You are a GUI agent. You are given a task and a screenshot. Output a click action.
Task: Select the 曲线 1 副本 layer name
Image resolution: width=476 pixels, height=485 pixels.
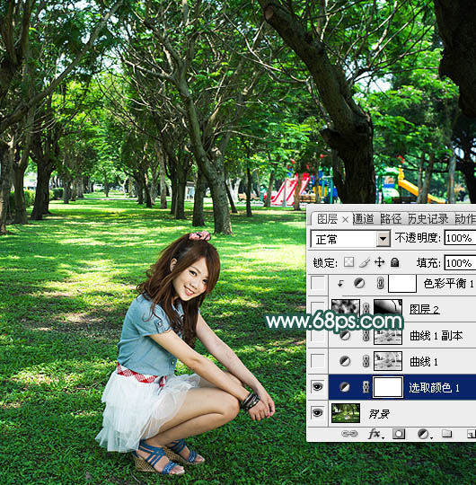click(x=436, y=335)
